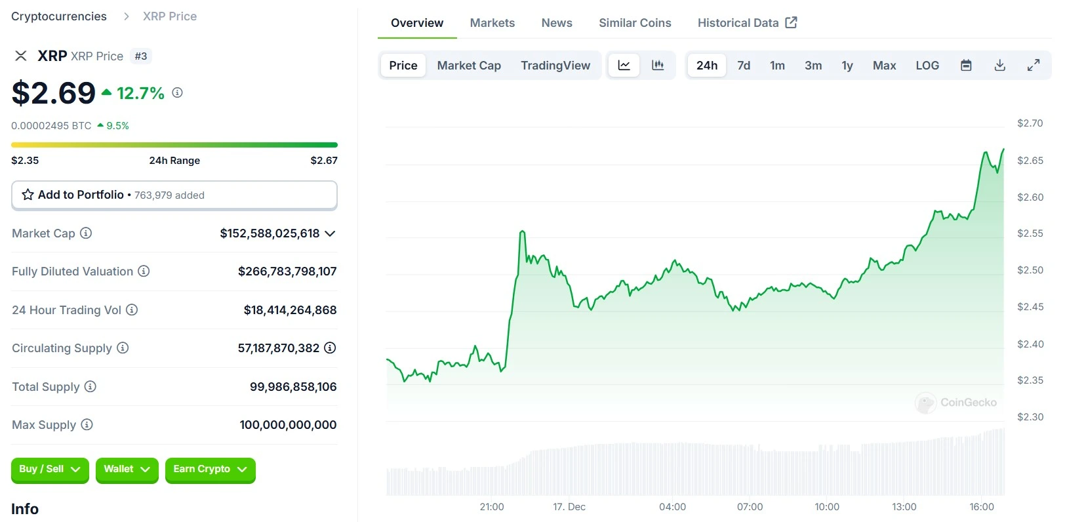Click Max Supply info icon
The width and height of the screenshot is (1067, 522).
pyautogui.click(x=87, y=424)
